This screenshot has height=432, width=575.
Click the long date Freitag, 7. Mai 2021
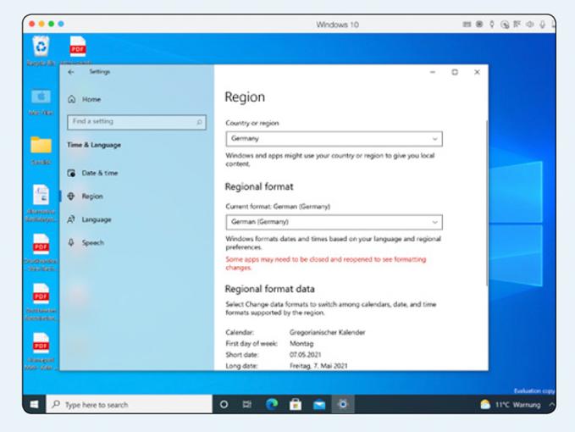click(x=318, y=366)
